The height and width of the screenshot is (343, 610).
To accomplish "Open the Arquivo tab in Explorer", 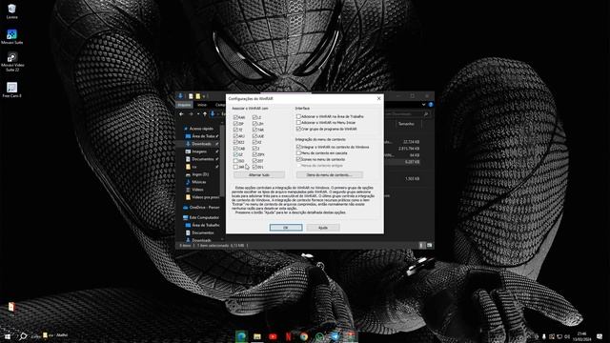I will tap(184, 105).
